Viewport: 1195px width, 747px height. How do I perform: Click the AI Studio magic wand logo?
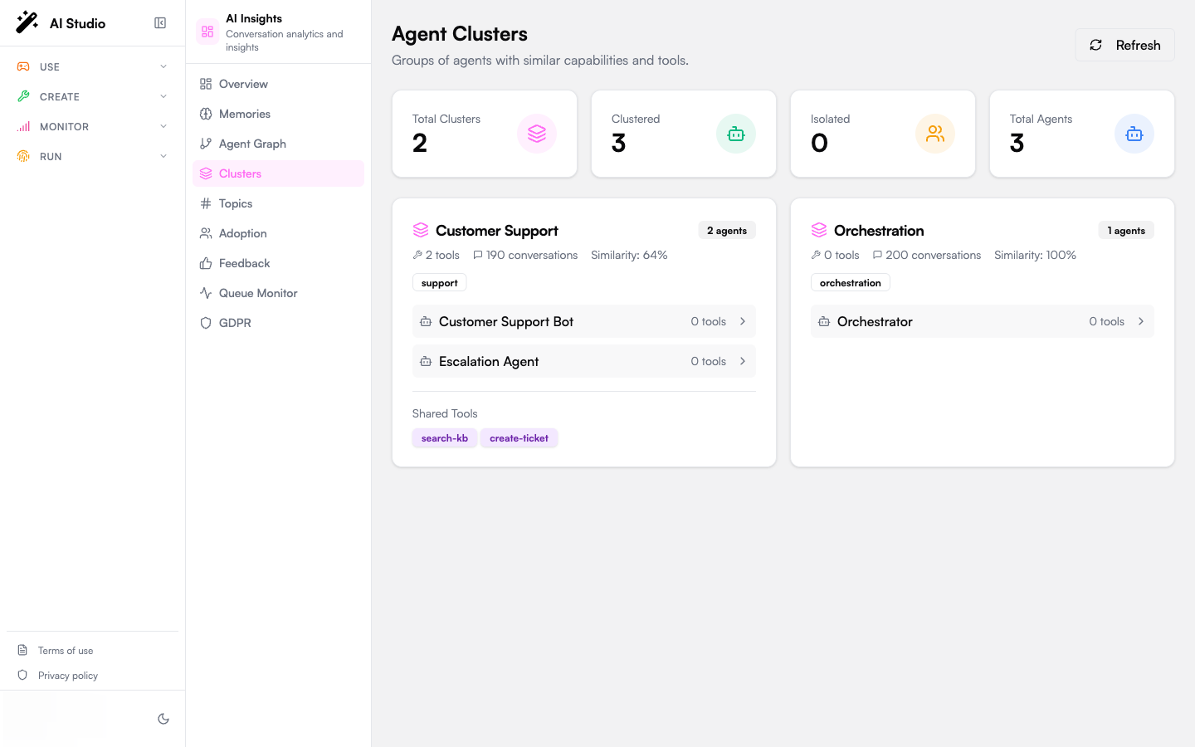pos(27,22)
